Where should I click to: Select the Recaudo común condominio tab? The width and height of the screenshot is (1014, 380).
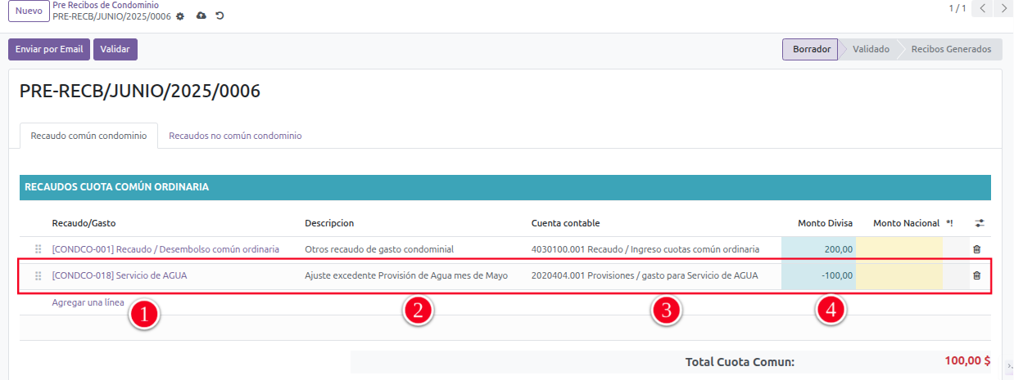[x=88, y=136]
